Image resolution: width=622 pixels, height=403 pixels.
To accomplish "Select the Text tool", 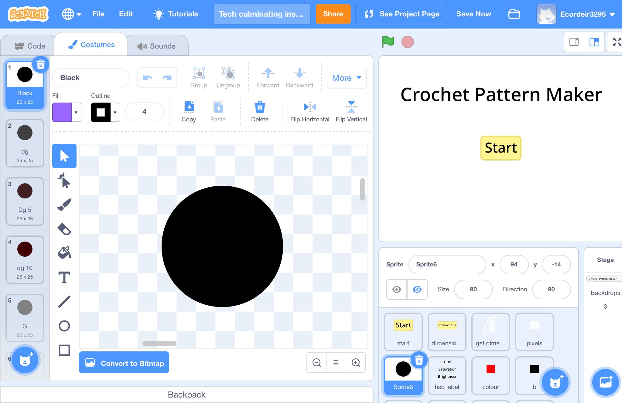I will 64,277.
